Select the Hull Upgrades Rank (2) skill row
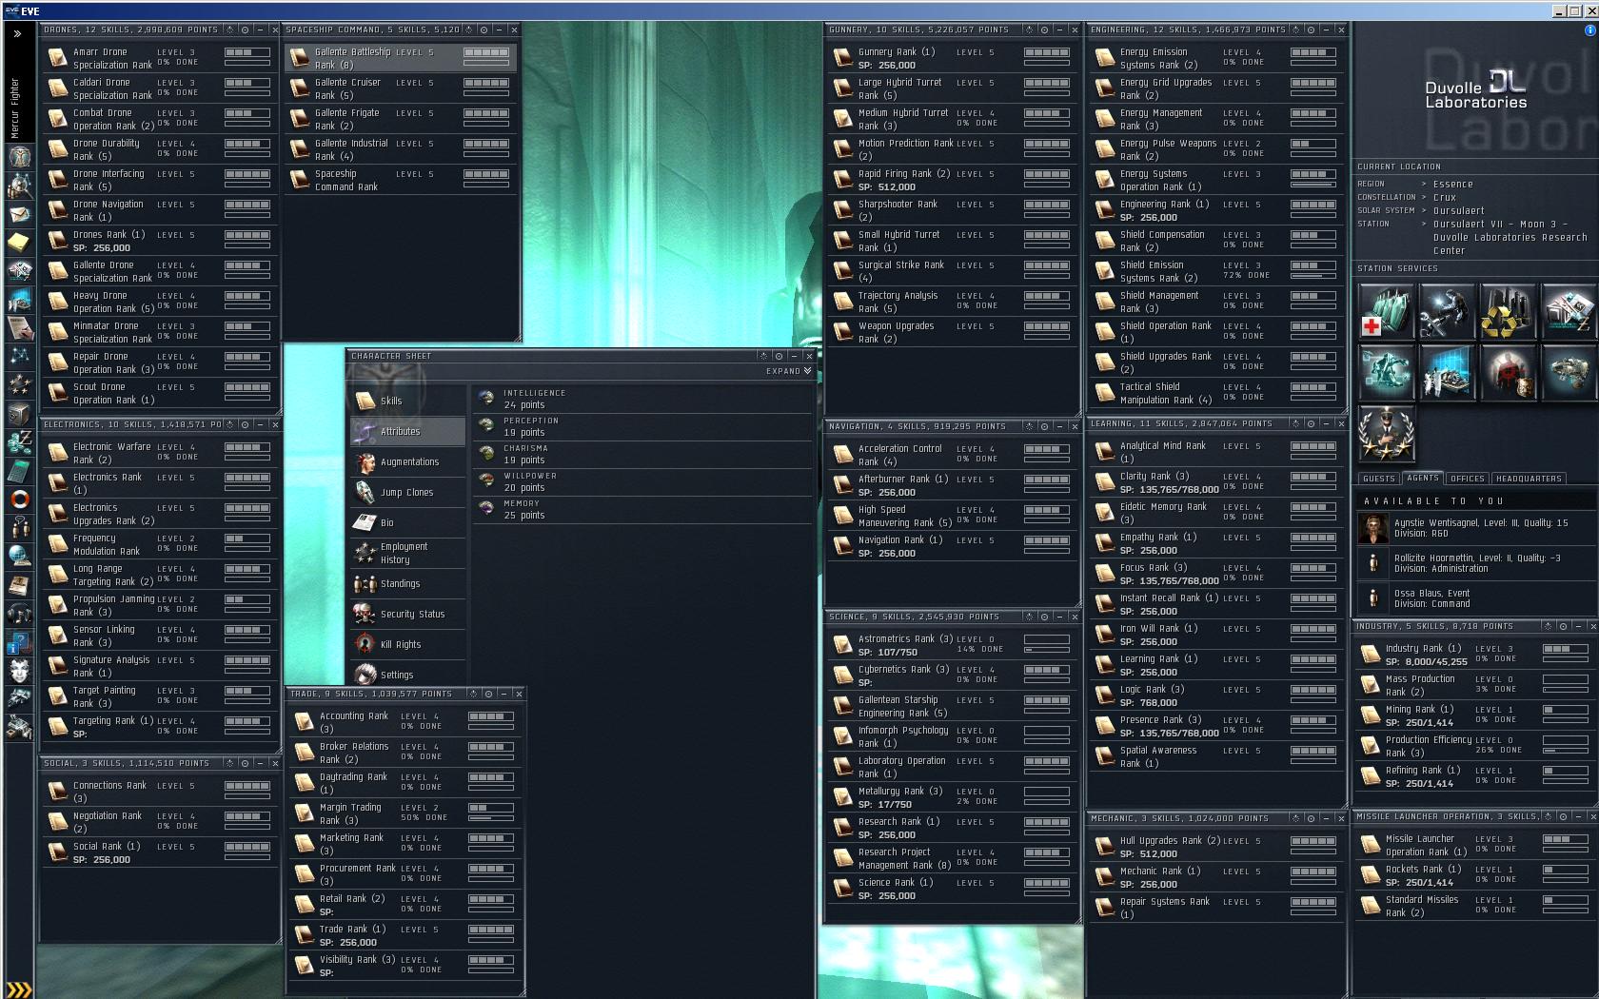The height and width of the screenshot is (999, 1599). point(1217,847)
